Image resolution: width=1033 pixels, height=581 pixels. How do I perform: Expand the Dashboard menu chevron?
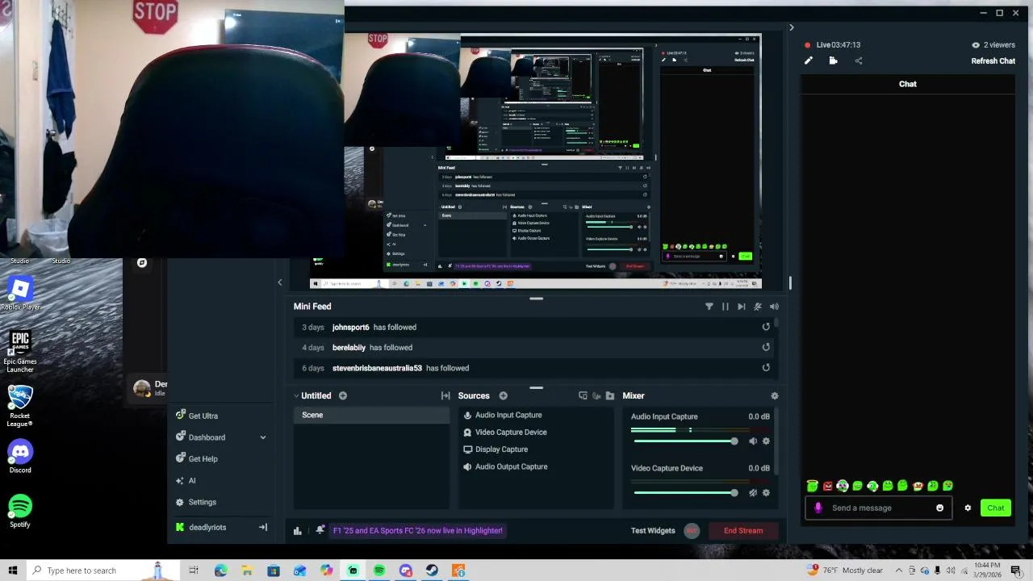click(262, 437)
